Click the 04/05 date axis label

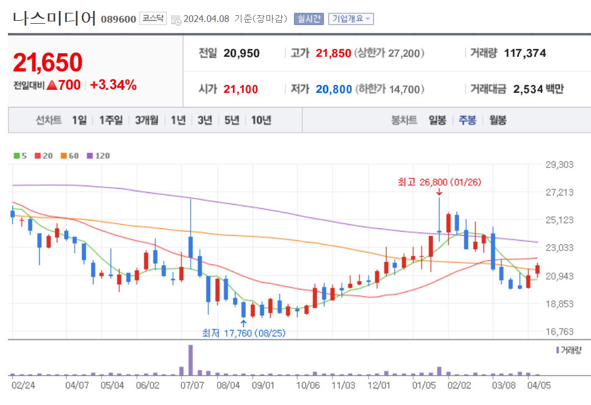click(x=539, y=385)
